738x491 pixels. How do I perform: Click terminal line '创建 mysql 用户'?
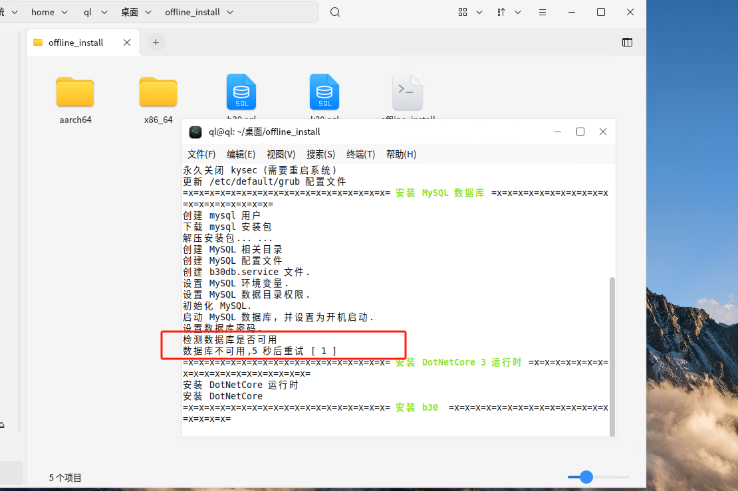(221, 215)
